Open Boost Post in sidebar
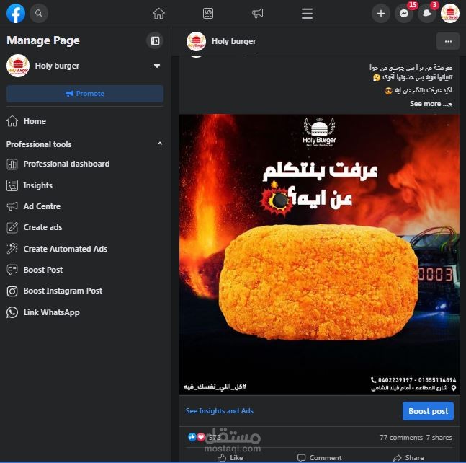Screen dimensions: 466x463 (85, 270)
